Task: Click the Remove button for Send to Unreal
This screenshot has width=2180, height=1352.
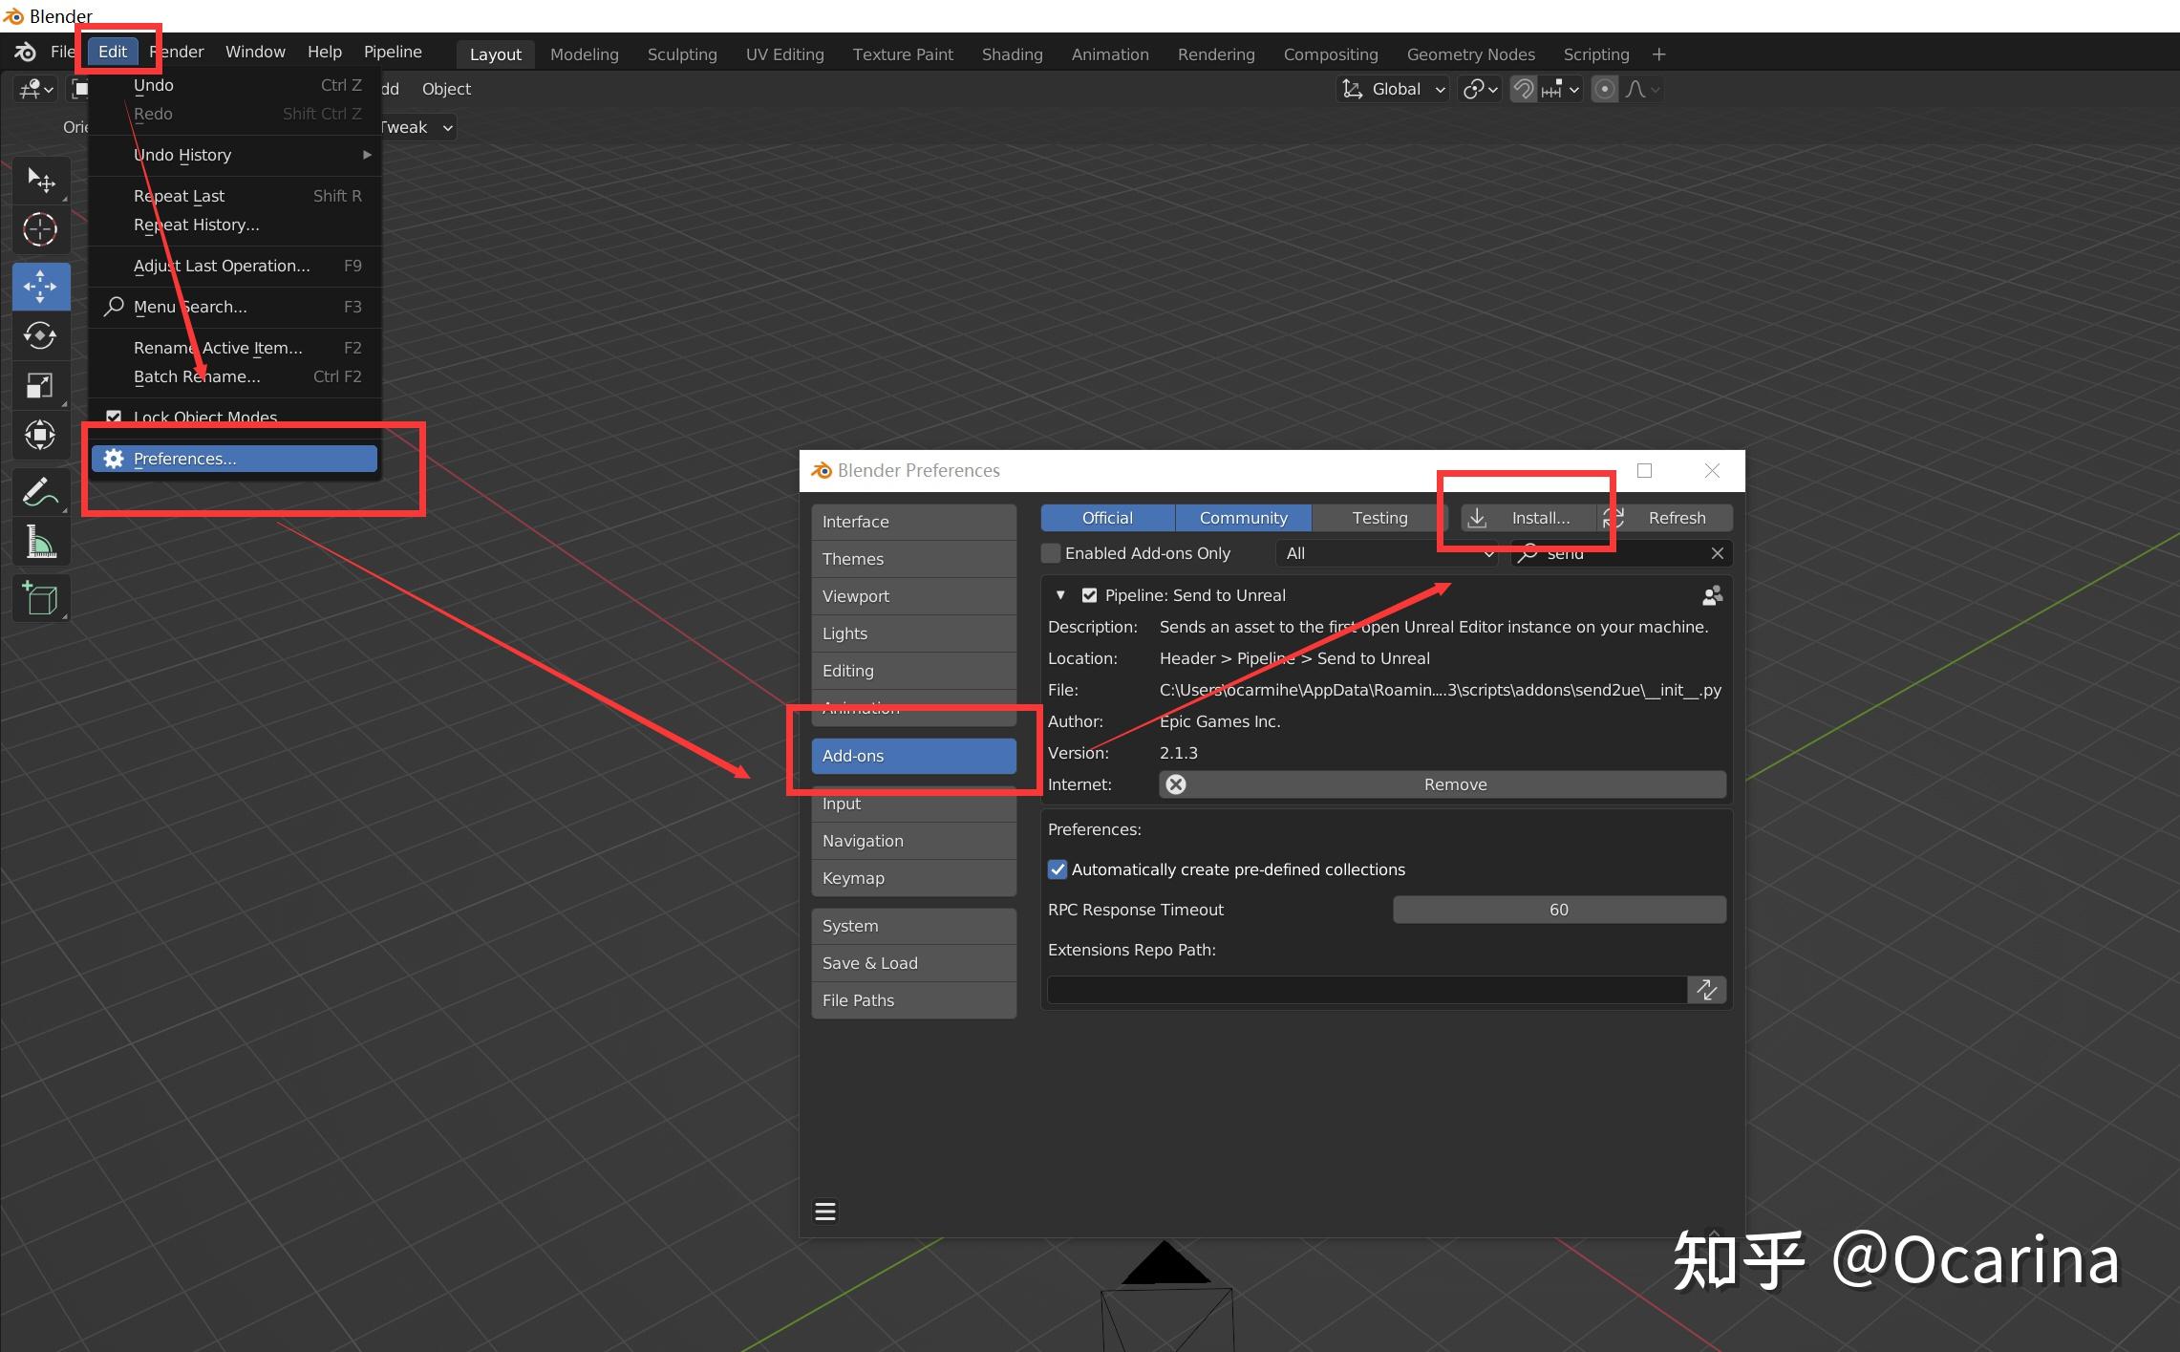Action: (x=1454, y=783)
